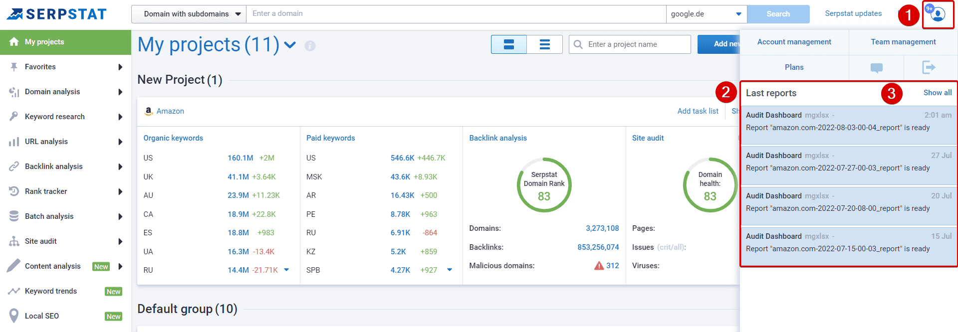958x332 pixels.
Task: Click the pin icon beside Favorites
Action: point(14,67)
